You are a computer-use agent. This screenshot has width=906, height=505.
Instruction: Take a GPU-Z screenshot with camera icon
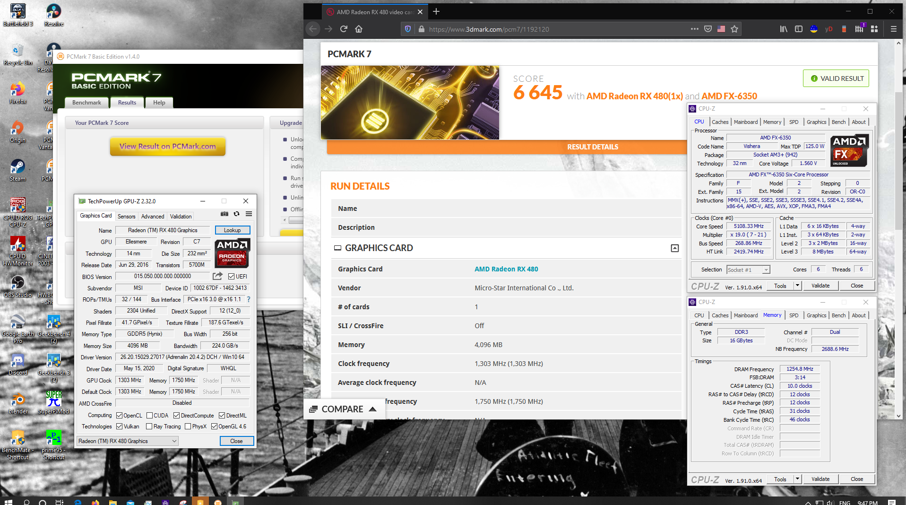[x=224, y=214]
